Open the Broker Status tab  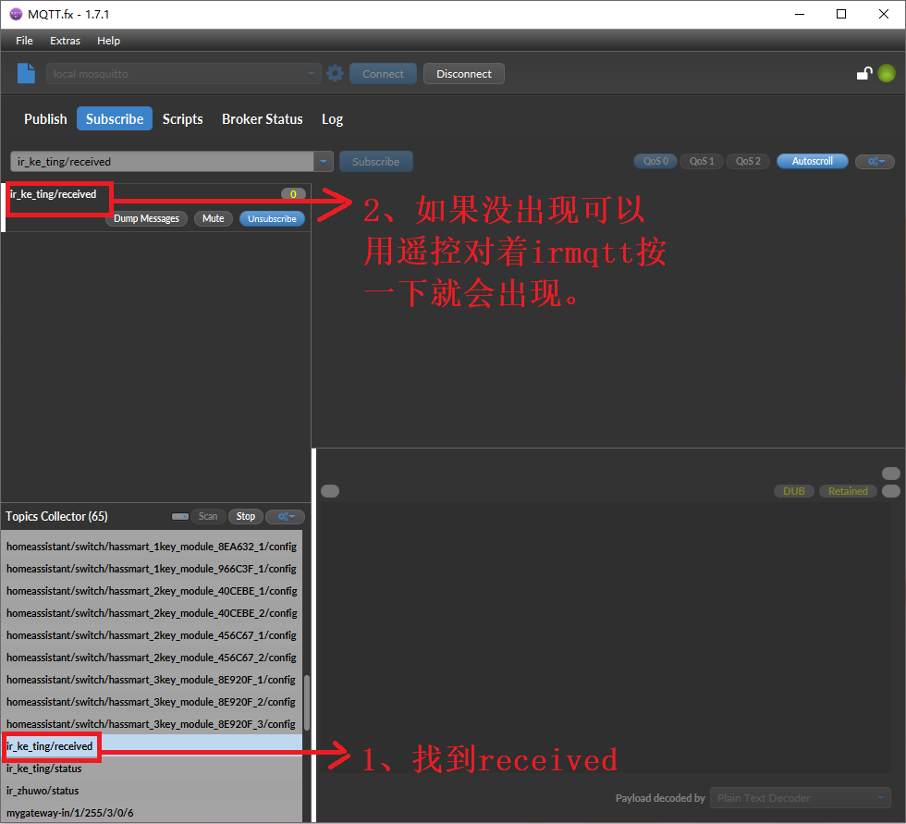(263, 119)
